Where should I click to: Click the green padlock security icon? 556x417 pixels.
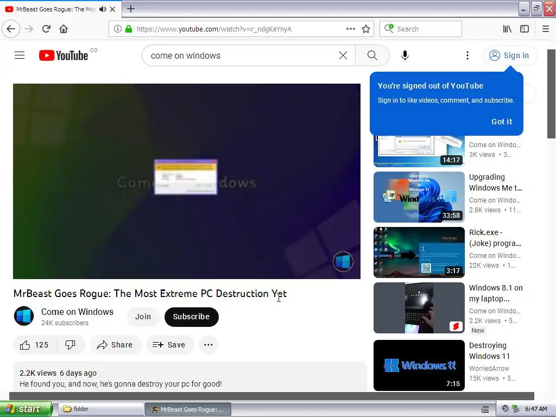129,29
